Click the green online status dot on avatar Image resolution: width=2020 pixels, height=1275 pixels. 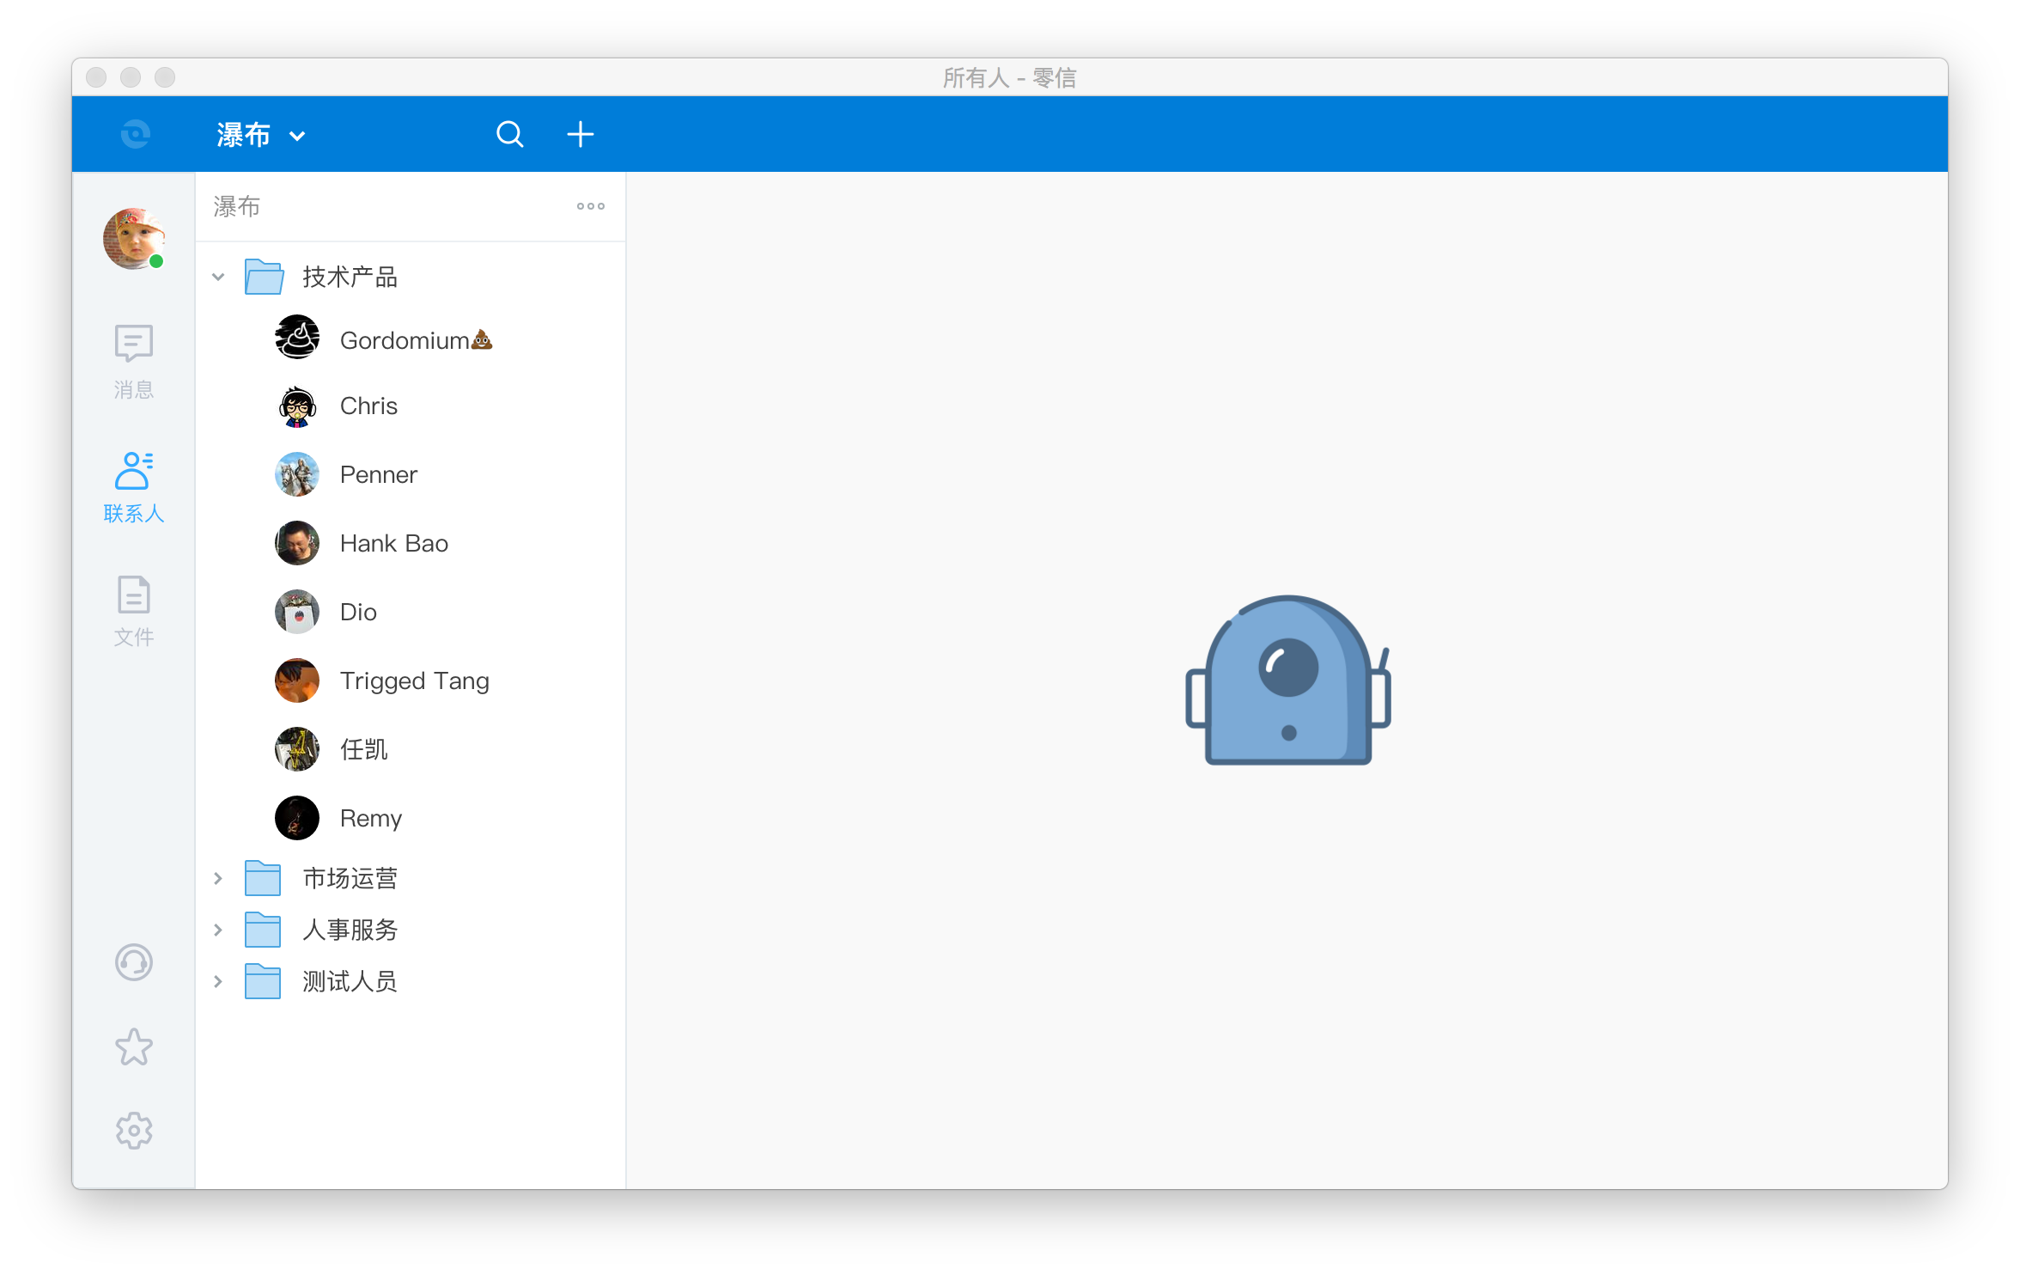click(x=157, y=260)
